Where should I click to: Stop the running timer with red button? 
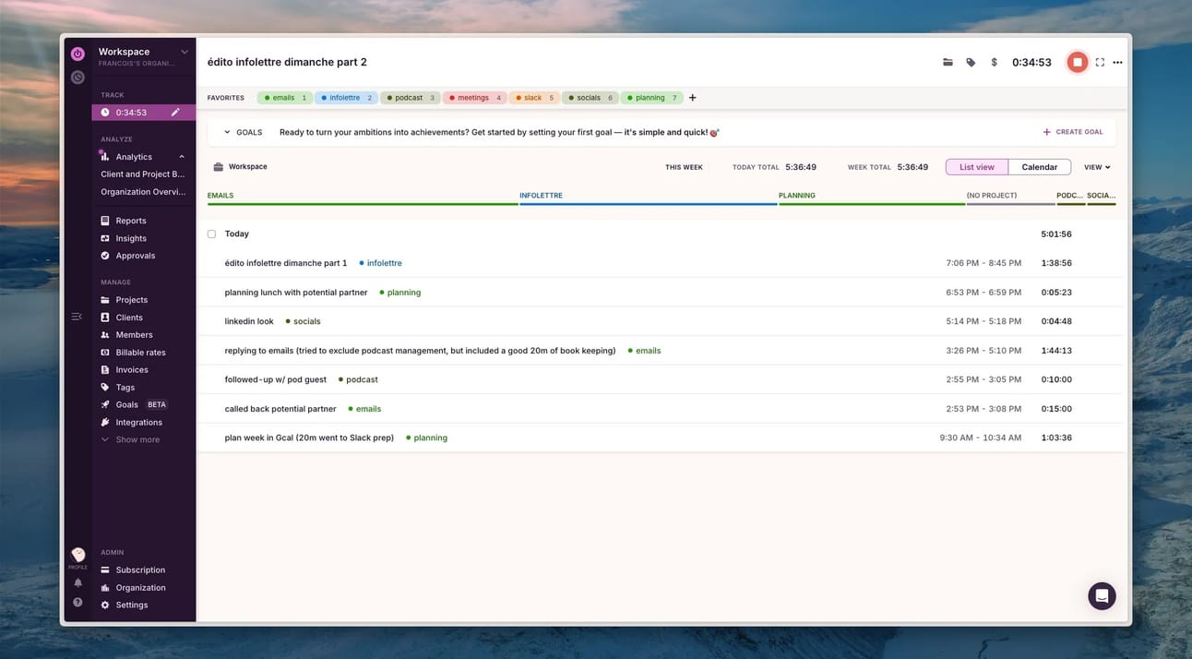tap(1077, 62)
